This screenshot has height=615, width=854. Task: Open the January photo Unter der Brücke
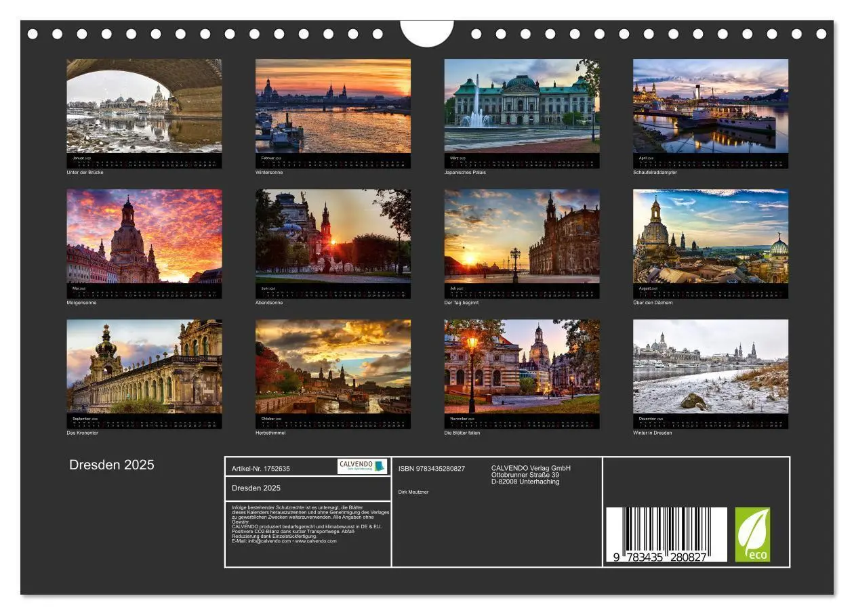tap(144, 106)
